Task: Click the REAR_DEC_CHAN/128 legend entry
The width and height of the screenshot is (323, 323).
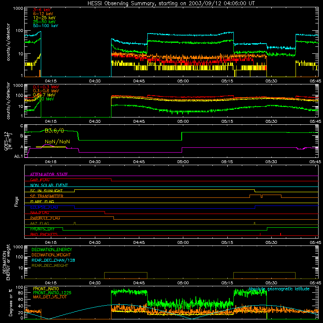Action: point(53,260)
